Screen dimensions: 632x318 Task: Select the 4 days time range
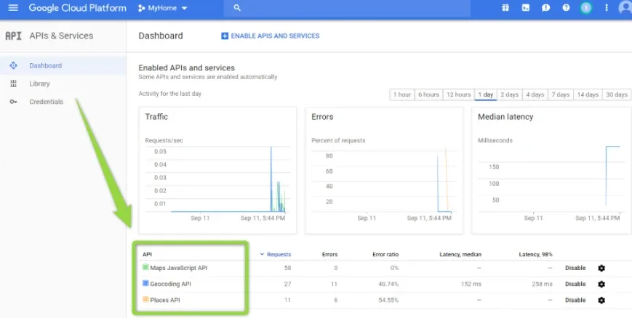[x=535, y=94]
